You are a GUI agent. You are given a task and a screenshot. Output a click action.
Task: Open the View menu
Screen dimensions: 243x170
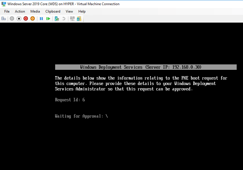(69, 11)
